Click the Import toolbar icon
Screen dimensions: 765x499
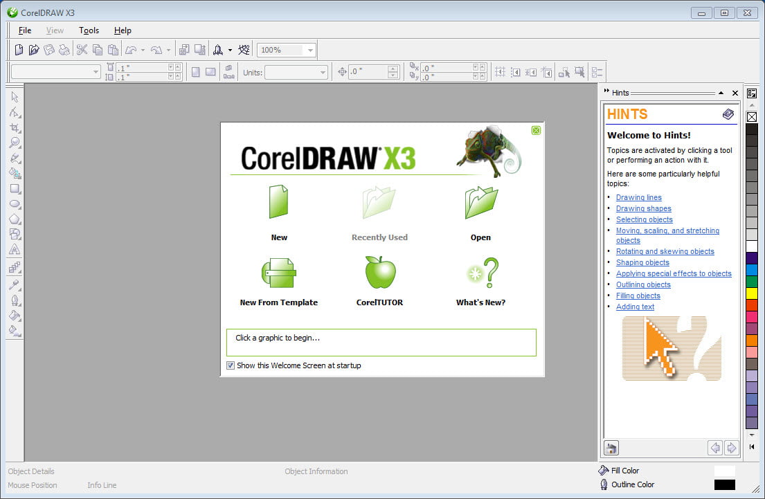click(x=184, y=50)
